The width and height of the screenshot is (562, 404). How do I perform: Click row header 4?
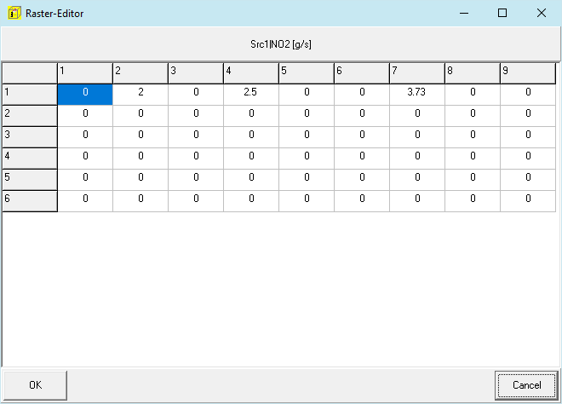tap(30, 159)
